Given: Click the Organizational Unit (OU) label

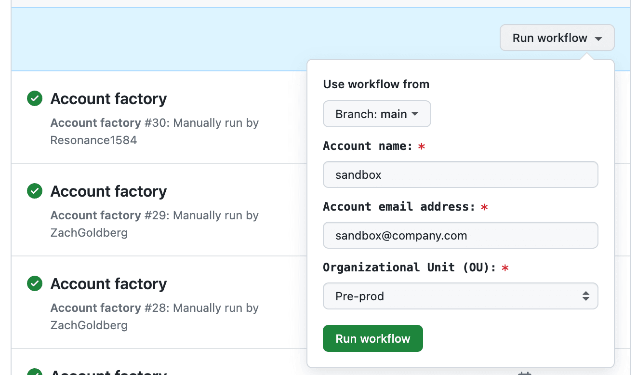Looking at the screenshot, I should 409,268.
